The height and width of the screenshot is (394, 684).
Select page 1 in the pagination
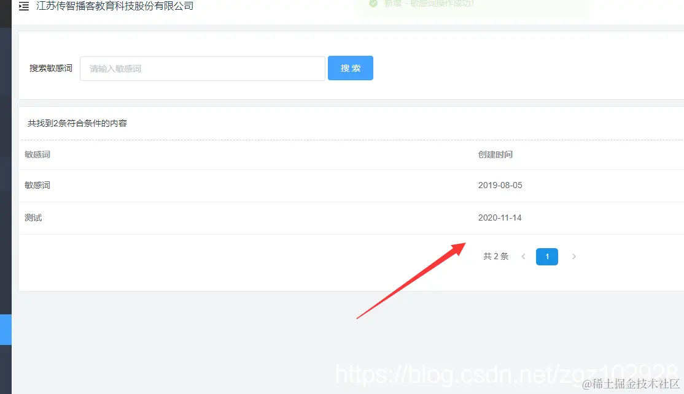coord(547,256)
